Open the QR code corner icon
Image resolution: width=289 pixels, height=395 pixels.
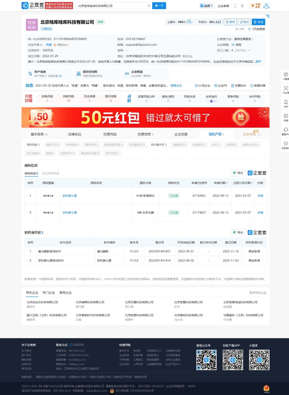pos(267,16)
